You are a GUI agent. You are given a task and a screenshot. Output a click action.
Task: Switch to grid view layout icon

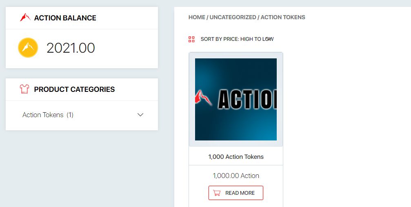(191, 39)
